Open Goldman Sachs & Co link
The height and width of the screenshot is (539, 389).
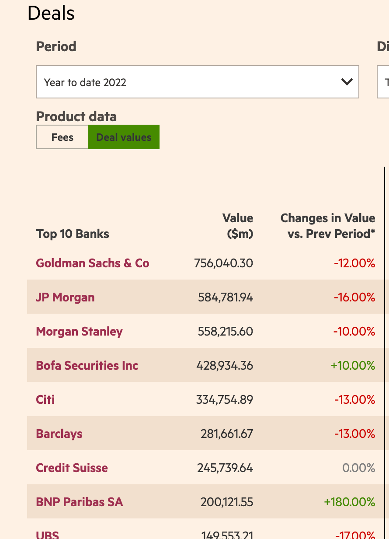93,263
